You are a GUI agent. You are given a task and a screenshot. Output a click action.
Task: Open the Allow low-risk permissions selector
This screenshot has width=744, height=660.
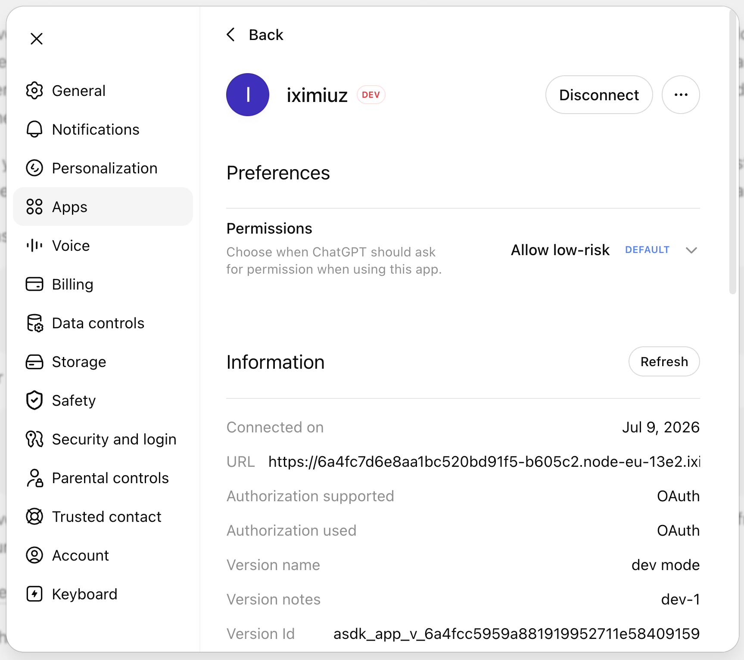click(x=604, y=250)
